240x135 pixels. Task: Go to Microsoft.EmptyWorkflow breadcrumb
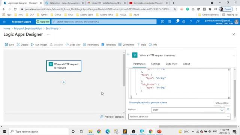(x=28, y=28)
